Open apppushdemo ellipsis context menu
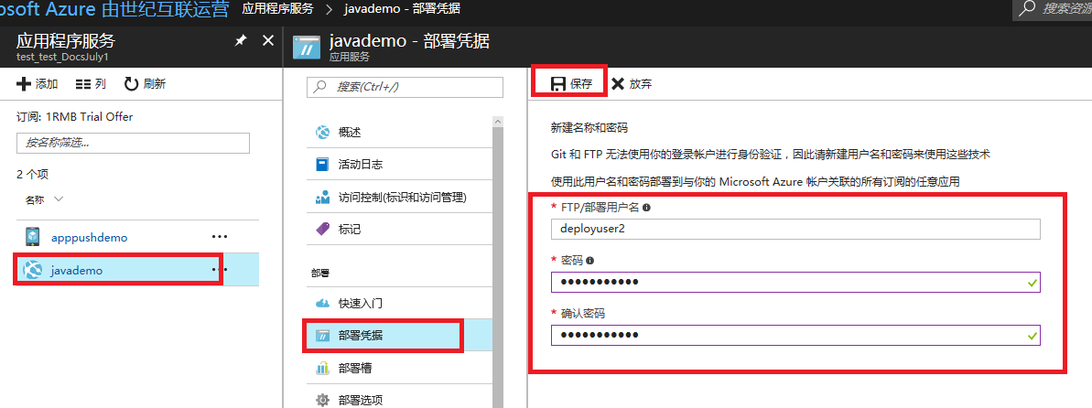Screen dimensions: 1092x408 pos(220,238)
